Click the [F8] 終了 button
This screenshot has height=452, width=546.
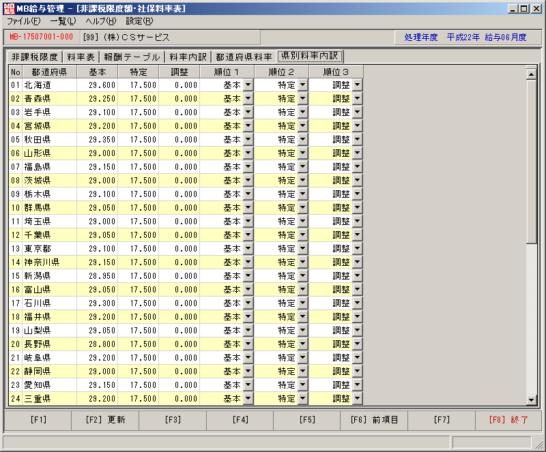click(508, 420)
